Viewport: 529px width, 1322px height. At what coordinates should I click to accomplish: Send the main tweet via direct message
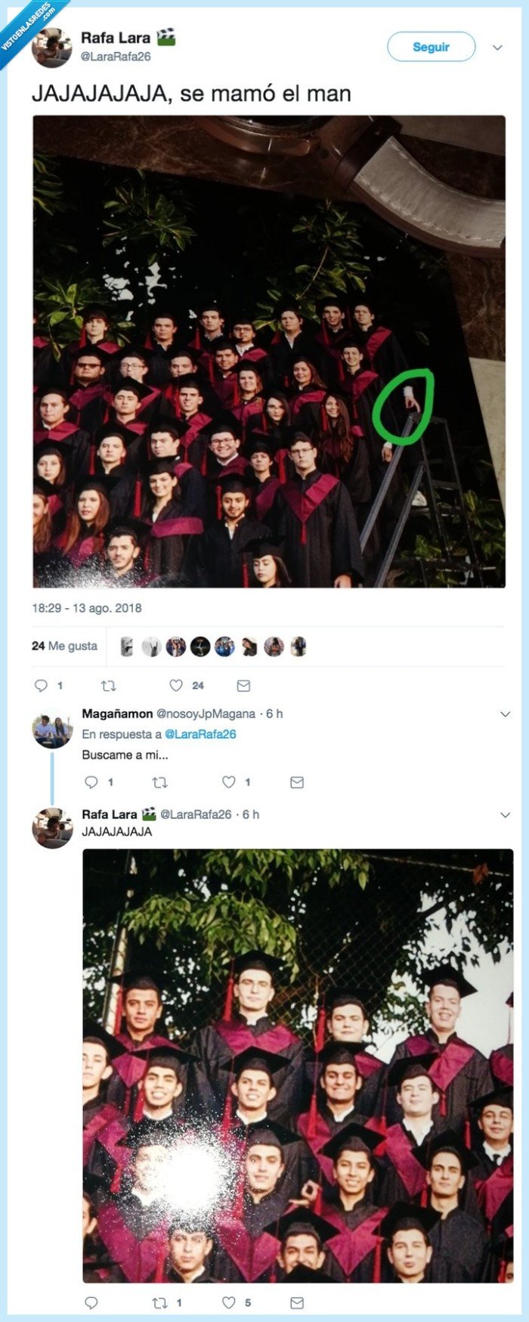point(243,686)
